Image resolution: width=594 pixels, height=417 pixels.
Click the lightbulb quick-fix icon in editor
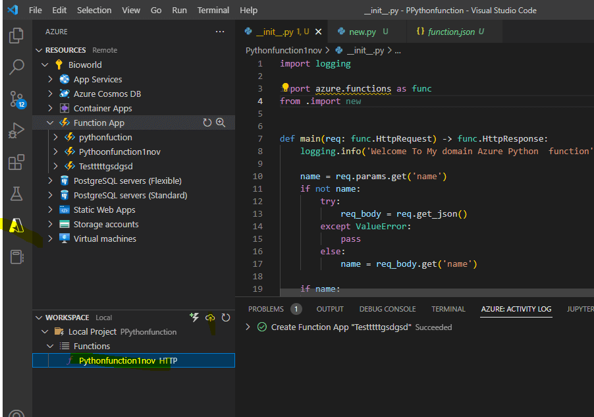285,88
